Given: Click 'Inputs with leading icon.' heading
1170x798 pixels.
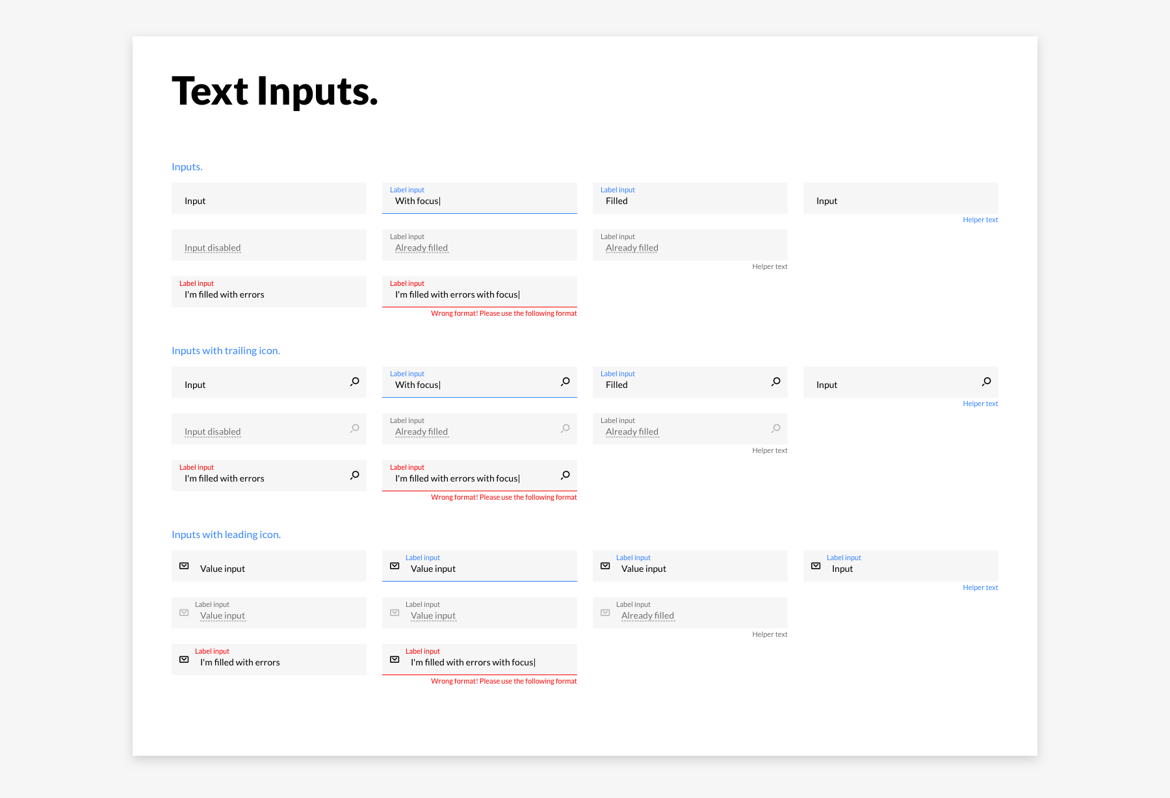Looking at the screenshot, I should point(226,535).
